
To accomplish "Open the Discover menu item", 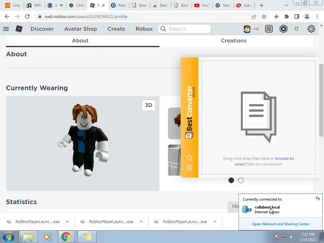I will point(42,29).
